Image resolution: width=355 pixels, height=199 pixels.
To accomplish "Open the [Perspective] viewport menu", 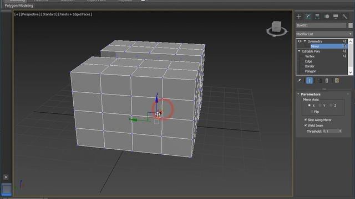I will point(31,14).
